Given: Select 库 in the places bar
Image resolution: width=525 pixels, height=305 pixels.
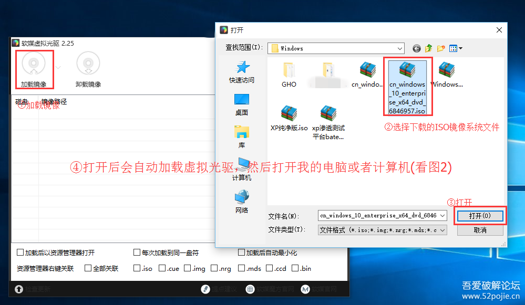Looking at the screenshot, I should (242, 137).
